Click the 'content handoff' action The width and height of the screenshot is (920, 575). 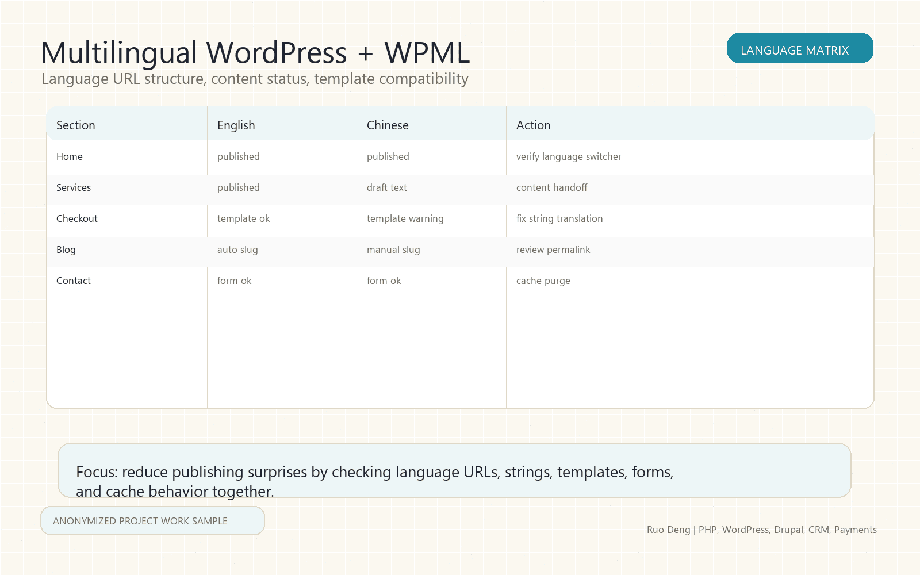tap(552, 187)
